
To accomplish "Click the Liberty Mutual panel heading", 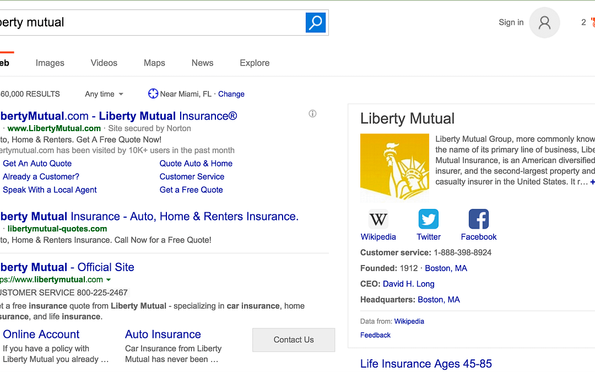I will point(407,118).
